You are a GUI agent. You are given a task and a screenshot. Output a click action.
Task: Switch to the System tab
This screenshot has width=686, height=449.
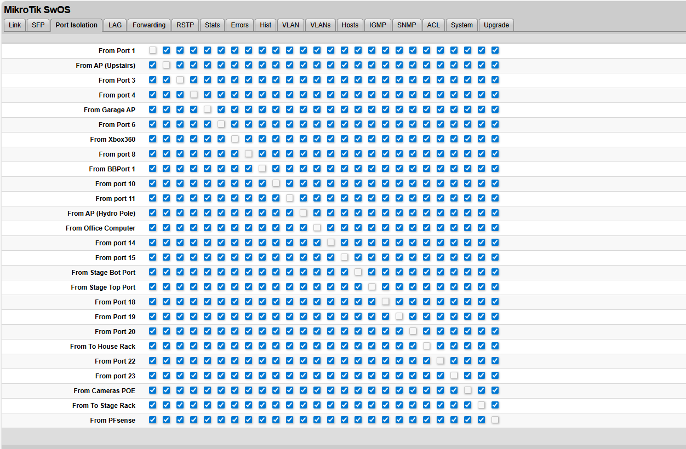point(462,25)
